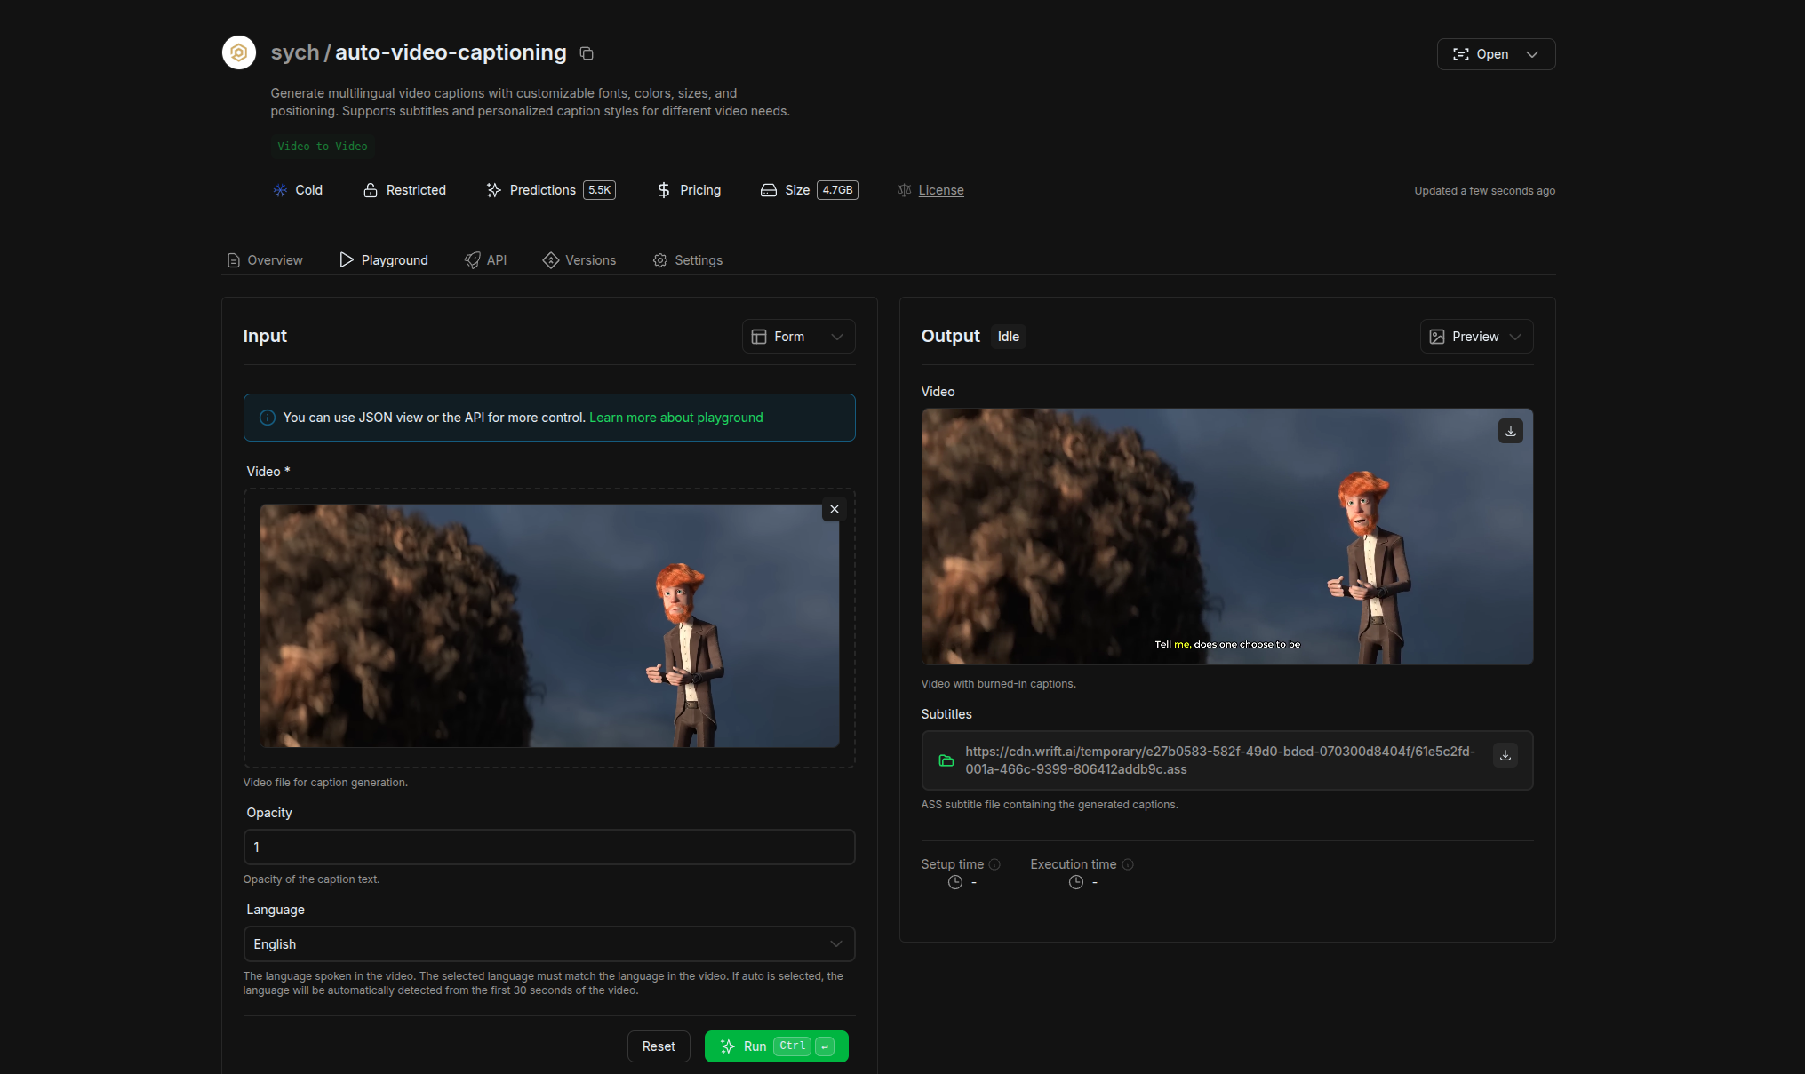1805x1074 pixels.
Task: Click the 5.5K predictions count badge
Action: click(x=600, y=190)
